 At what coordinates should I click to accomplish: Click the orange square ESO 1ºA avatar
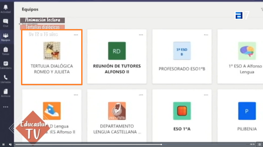182,111
